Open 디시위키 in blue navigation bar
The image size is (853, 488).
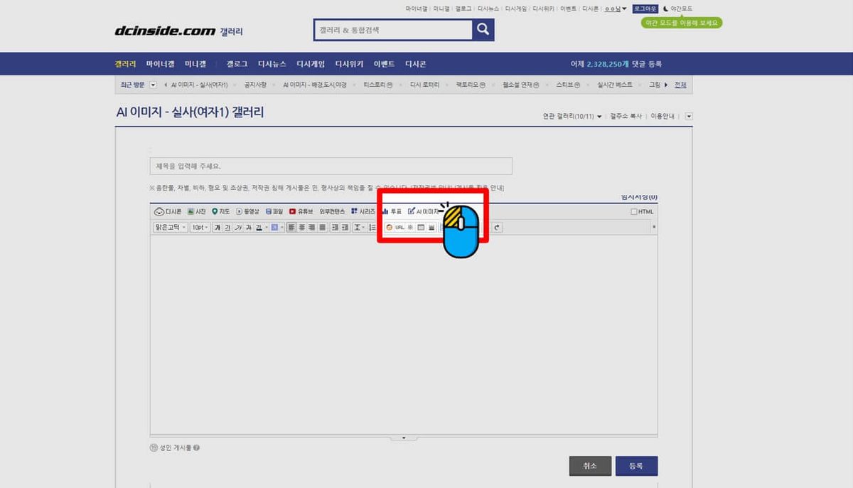click(x=350, y=64)
